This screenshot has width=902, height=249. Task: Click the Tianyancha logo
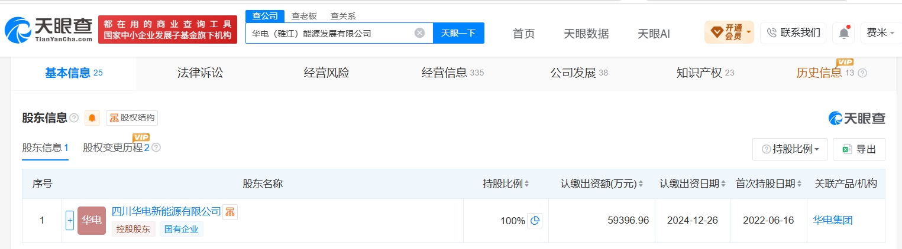coord(49,30)
